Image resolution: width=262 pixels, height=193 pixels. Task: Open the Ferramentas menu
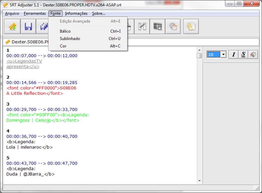coord(35,13)
